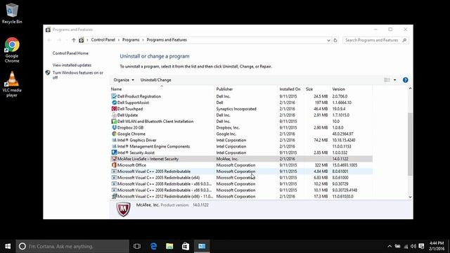
Task: Select Microsoft Visual C++ 2005 Redistributable (x64)
Action: pyautogui.click(x=241, y=178)
